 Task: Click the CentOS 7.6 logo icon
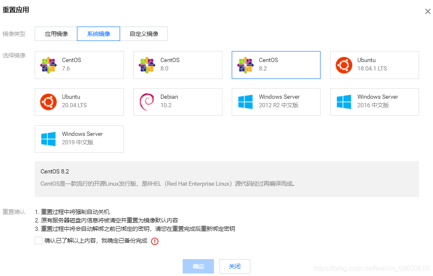(x=48, y=65)
